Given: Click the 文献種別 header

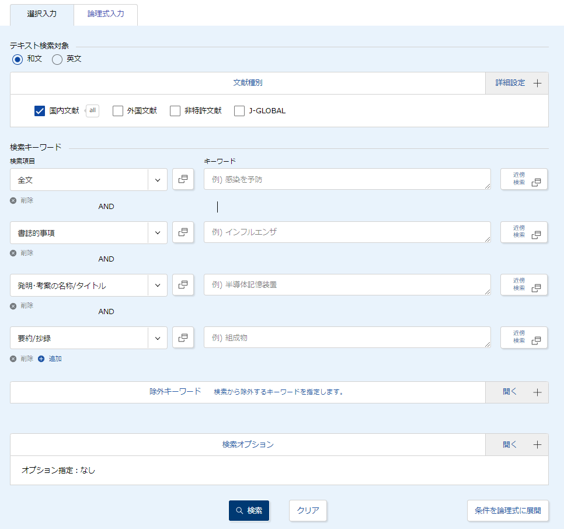Looking at the screenshot, I should pos(248,83).
